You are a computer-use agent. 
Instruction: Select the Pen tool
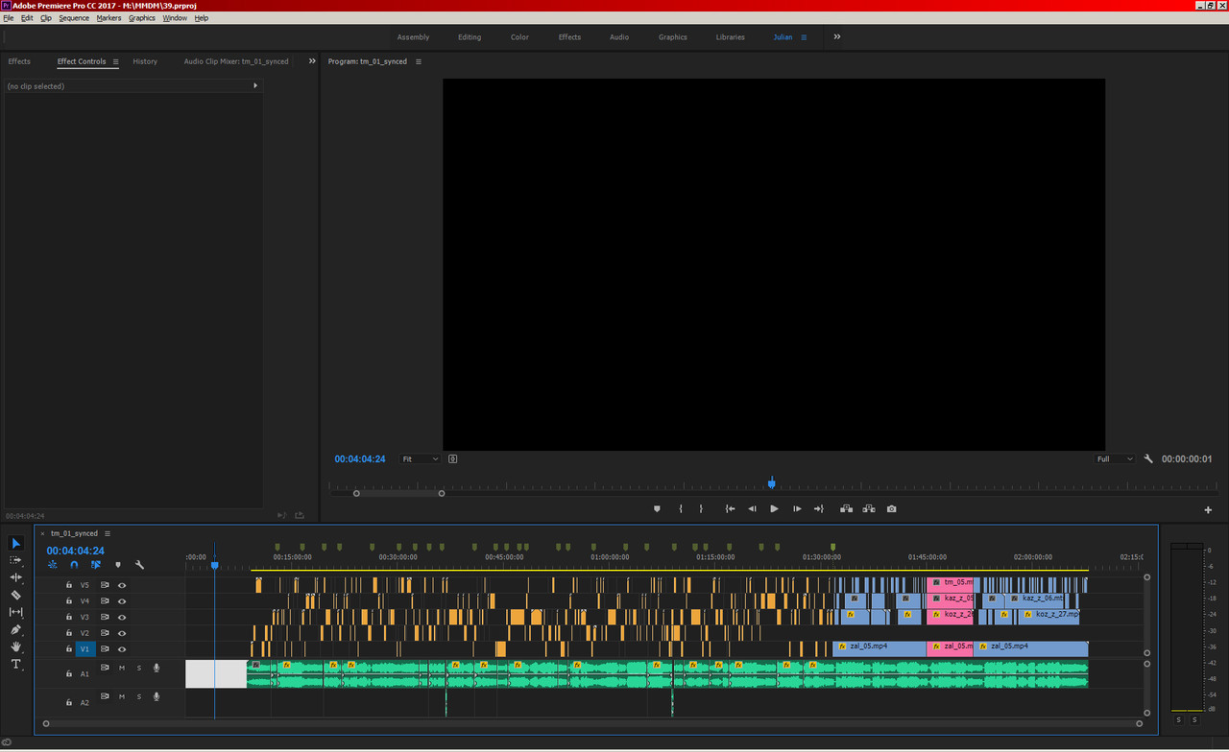(15, 629)
